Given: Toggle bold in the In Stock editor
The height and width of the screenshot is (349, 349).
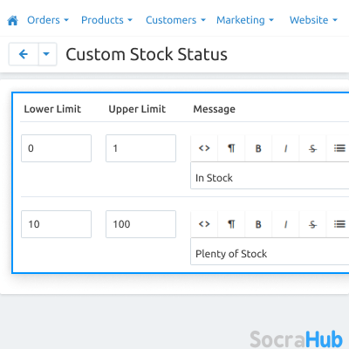Looking at the screenshot, I should coord(258,148).
